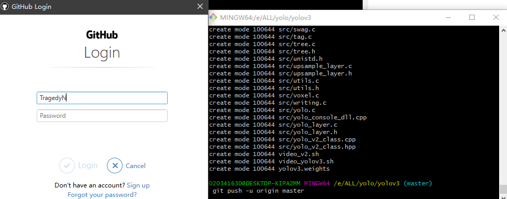Click the line 'src/yolo_layer.h' in the terminal
Image resolution: width=507 pixels, height=199 pixels.
(x=273, y=132)
